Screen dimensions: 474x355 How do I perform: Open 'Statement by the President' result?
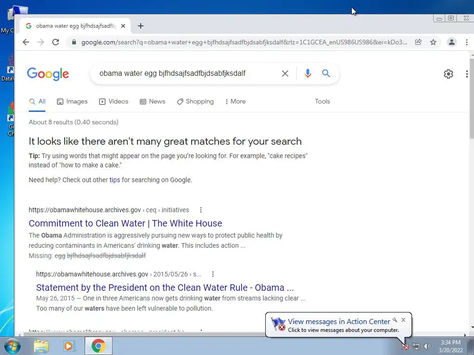[165, 288]
